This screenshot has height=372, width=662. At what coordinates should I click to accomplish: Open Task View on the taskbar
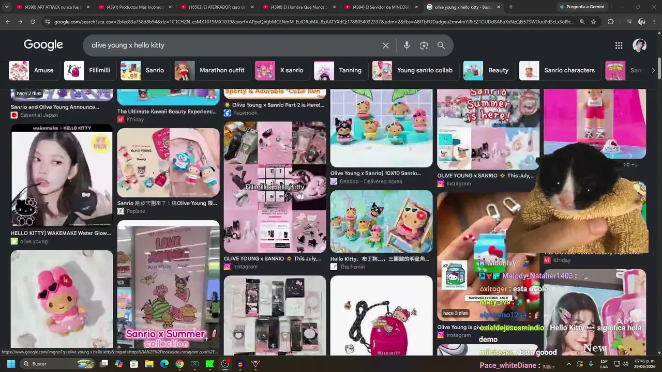pyautogui.click(x=104, y=364)
